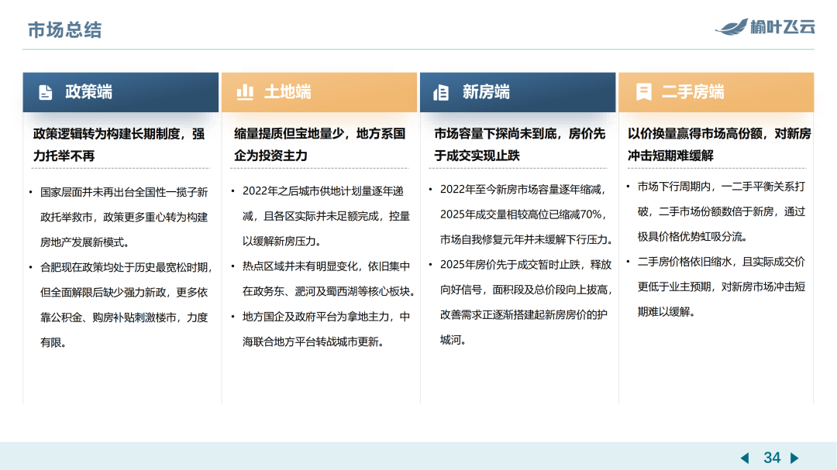Click bullet starting 国家层面并未再出台全国性
Viewport: 837px width, 470px height.
(120, 217)
